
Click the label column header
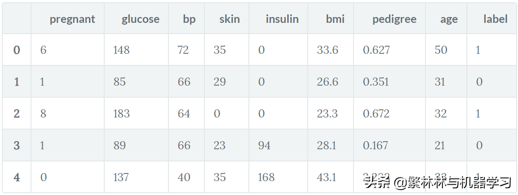point(496,19)
